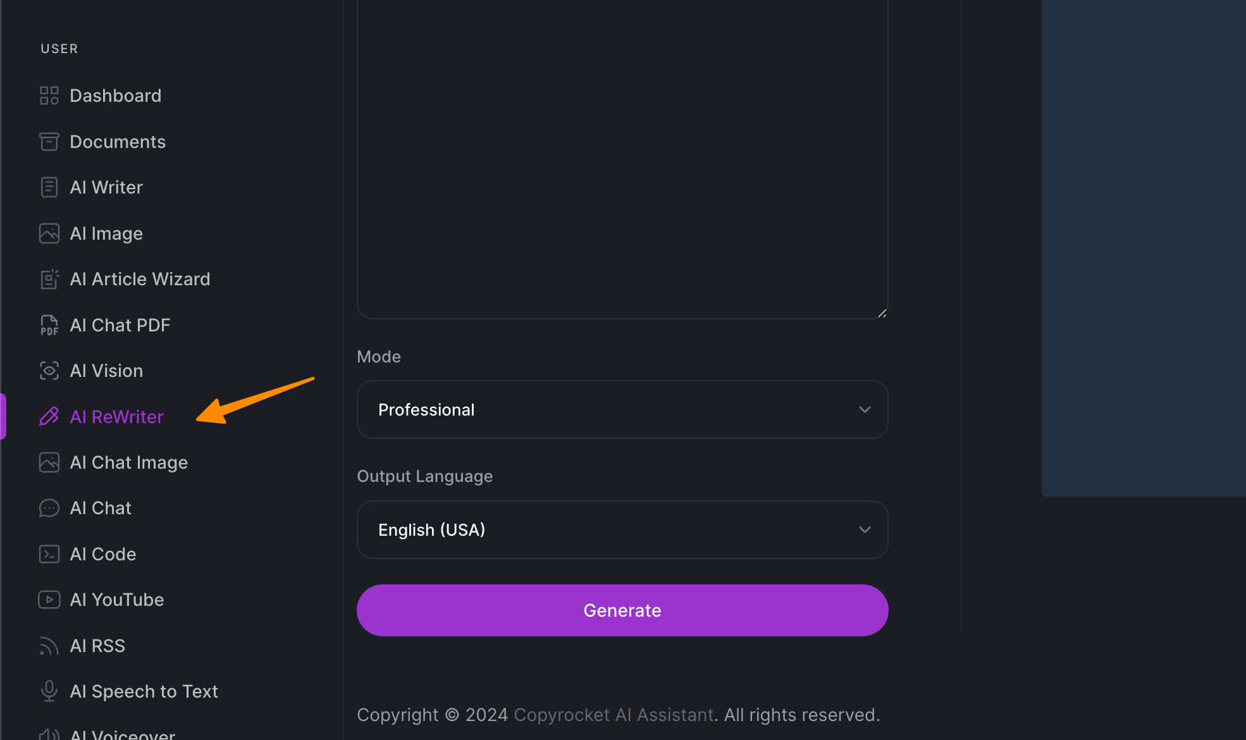Click the AI Speech to Text microphone icon

pos(49,691)
